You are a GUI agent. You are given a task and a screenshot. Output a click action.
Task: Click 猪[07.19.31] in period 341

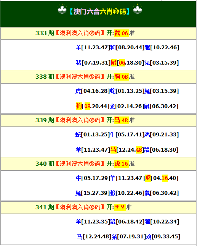[x=129, y=236]
